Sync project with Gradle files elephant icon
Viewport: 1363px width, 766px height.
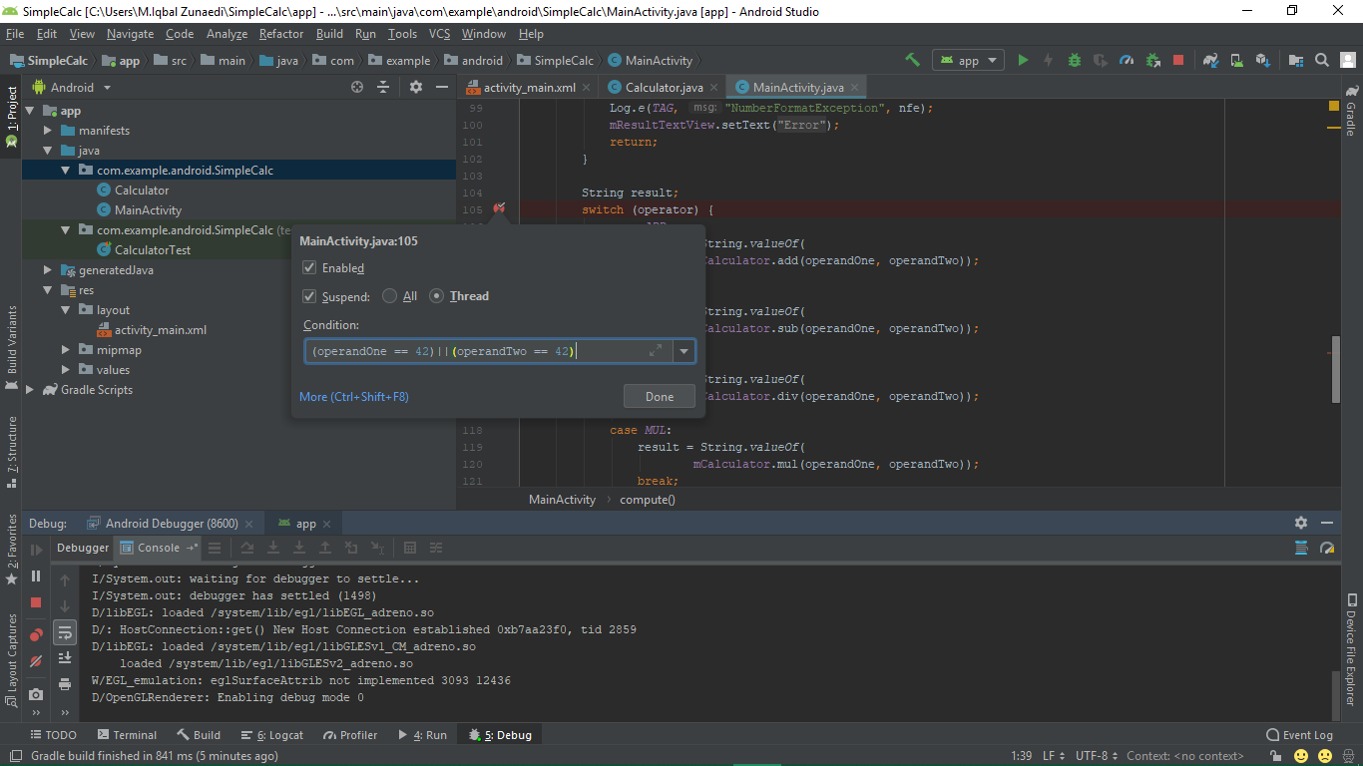(x=1210, y=60)
